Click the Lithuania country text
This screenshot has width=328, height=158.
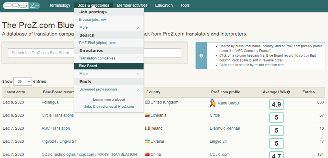coord(159,115)
